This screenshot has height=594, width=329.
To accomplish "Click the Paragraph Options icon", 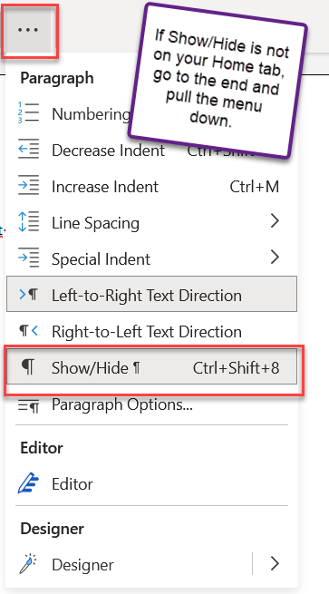I will [28, 406].
